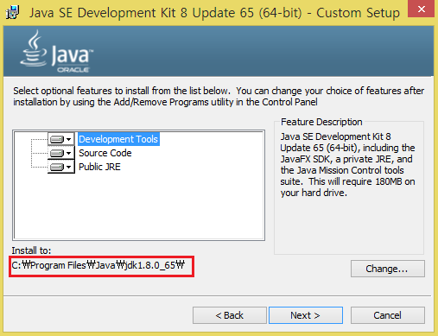Open Development Tools feature drive dropdown
This screenshot has width=438, height=336.
coord(61,139)
